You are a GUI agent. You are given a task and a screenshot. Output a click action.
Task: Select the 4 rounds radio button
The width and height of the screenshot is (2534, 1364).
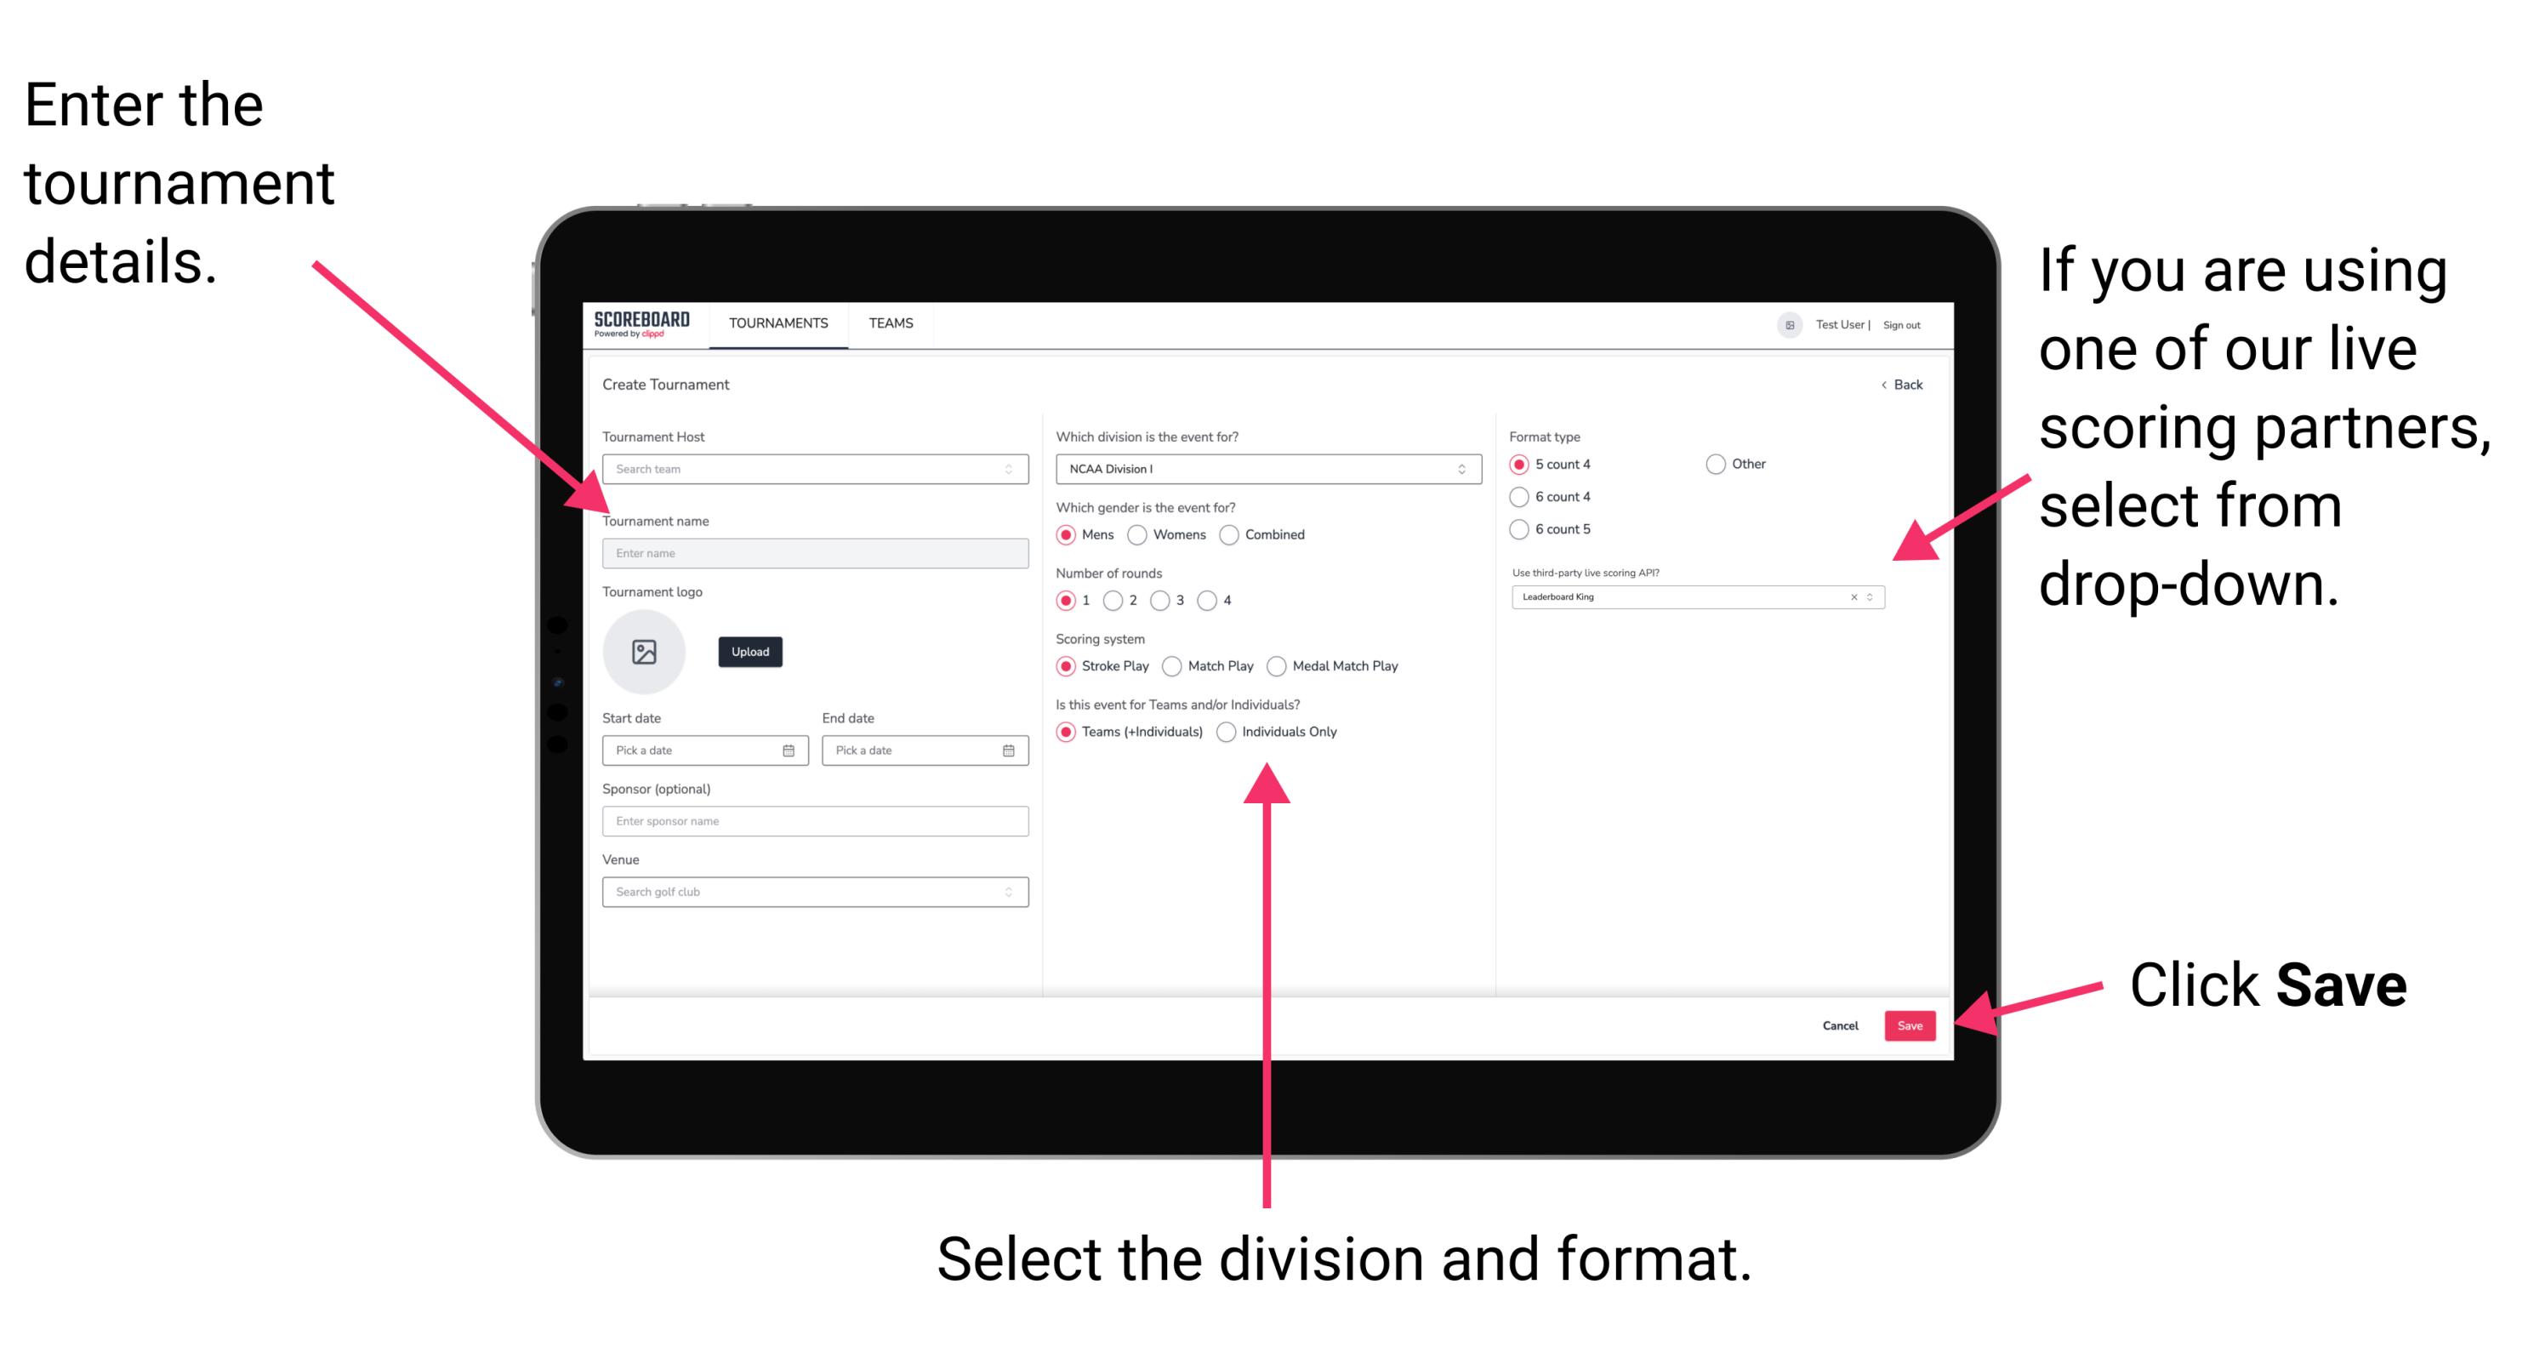point(1216,602)
